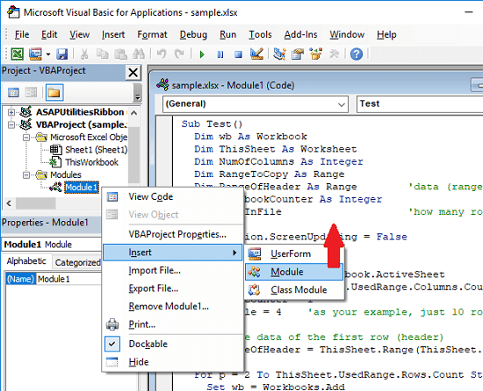Click the Copy toolbar icon
Screen dimensions: 483x391
[x=102, y=54]
